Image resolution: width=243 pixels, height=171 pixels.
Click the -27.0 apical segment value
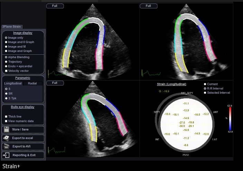[182, 123]
